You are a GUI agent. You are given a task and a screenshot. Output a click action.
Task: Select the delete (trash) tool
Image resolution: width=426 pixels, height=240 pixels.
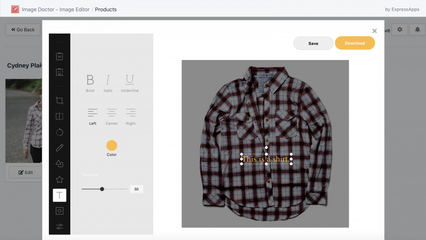[59, 56]
